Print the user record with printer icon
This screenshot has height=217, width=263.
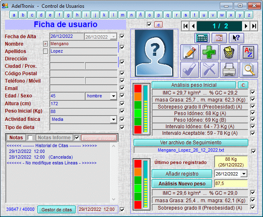tap(229, 70)
